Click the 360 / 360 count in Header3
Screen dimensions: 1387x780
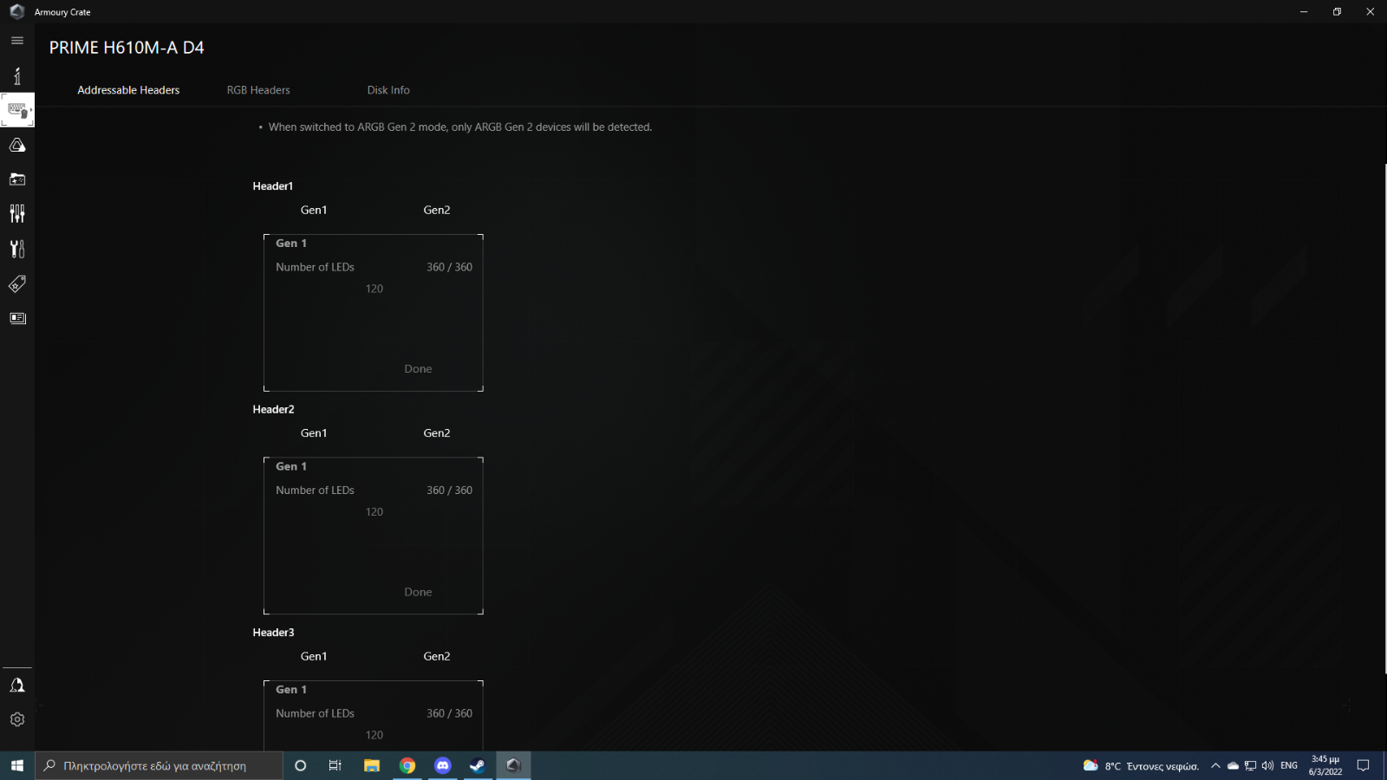pyautogui.click(x=449, y=713)
